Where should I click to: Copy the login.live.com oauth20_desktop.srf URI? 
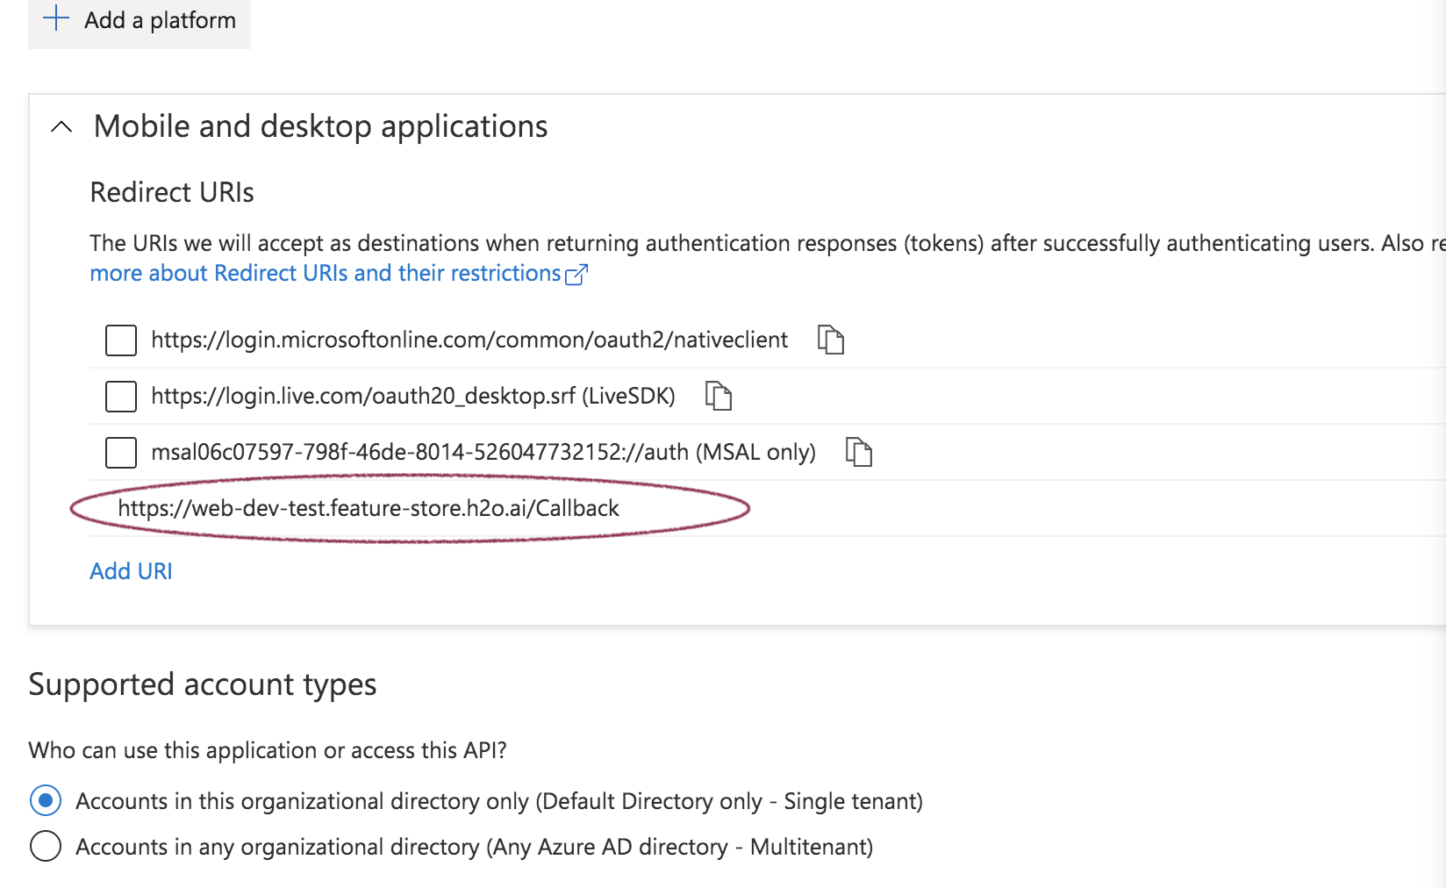point(718,396)
